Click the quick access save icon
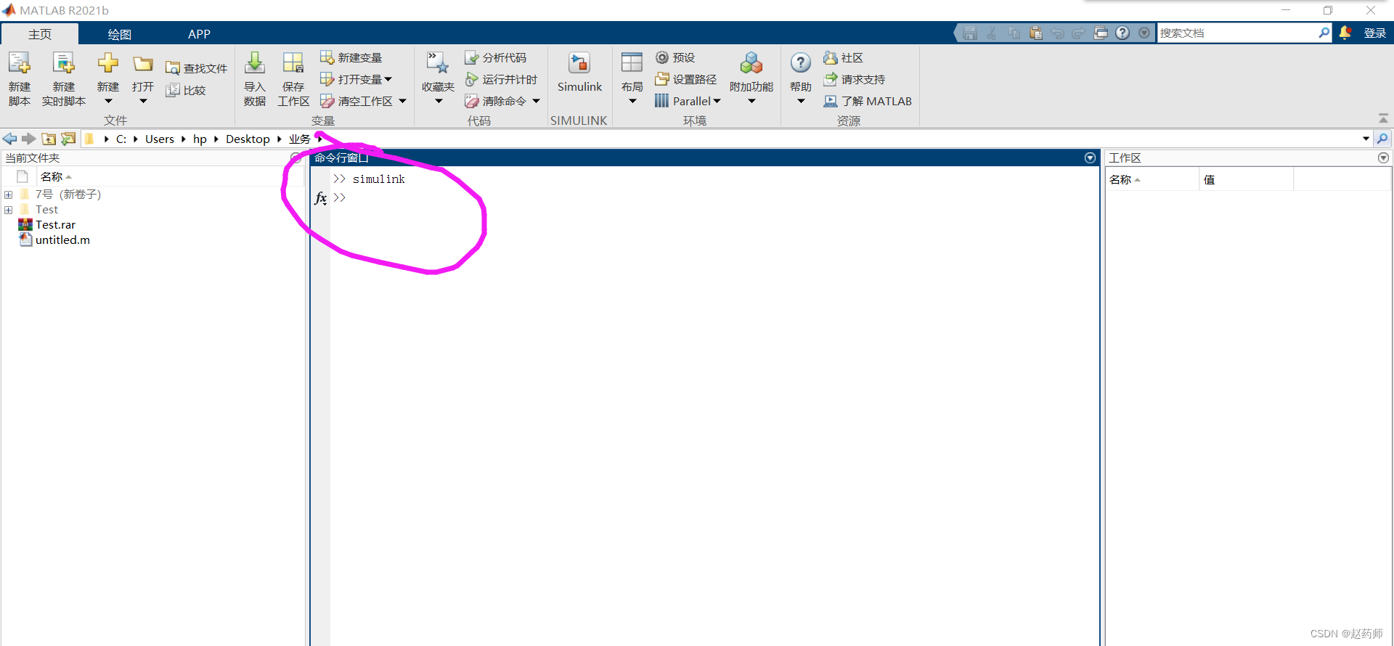1394x646 pixels. 970,33
